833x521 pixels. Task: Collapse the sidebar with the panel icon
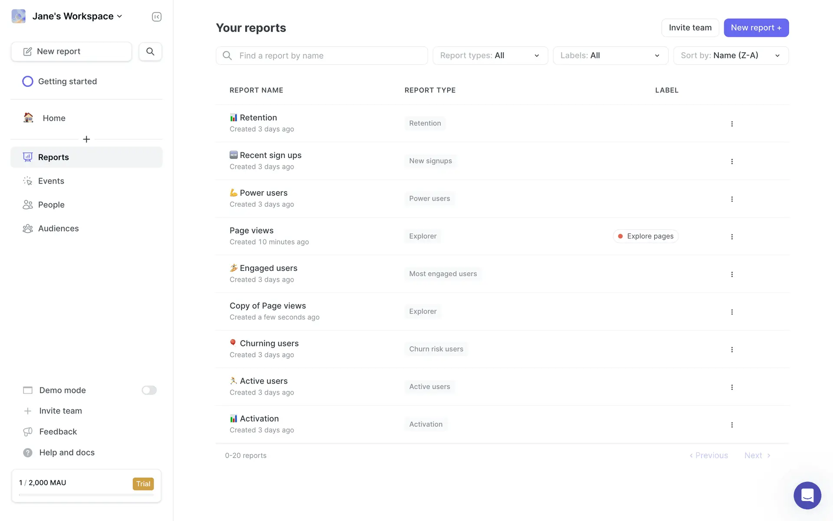(157, 16)
